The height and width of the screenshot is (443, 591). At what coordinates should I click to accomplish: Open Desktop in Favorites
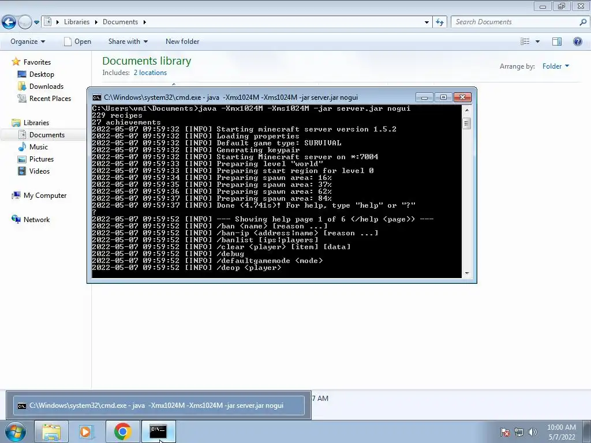(x=42, y=74)
